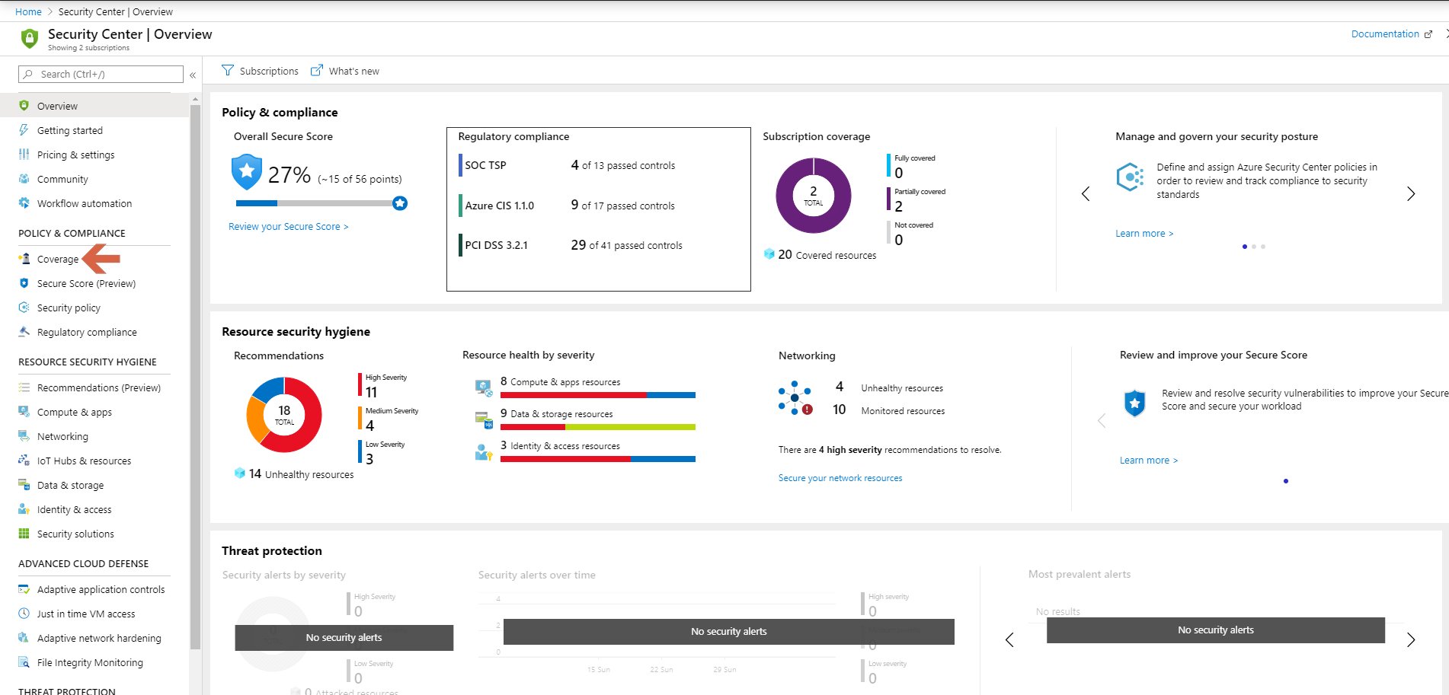Image resolution: width=1449 pixels, height=695 pixels.
Task: Show previous Secure Score tip with left chevron
Action: point(1101,420)
